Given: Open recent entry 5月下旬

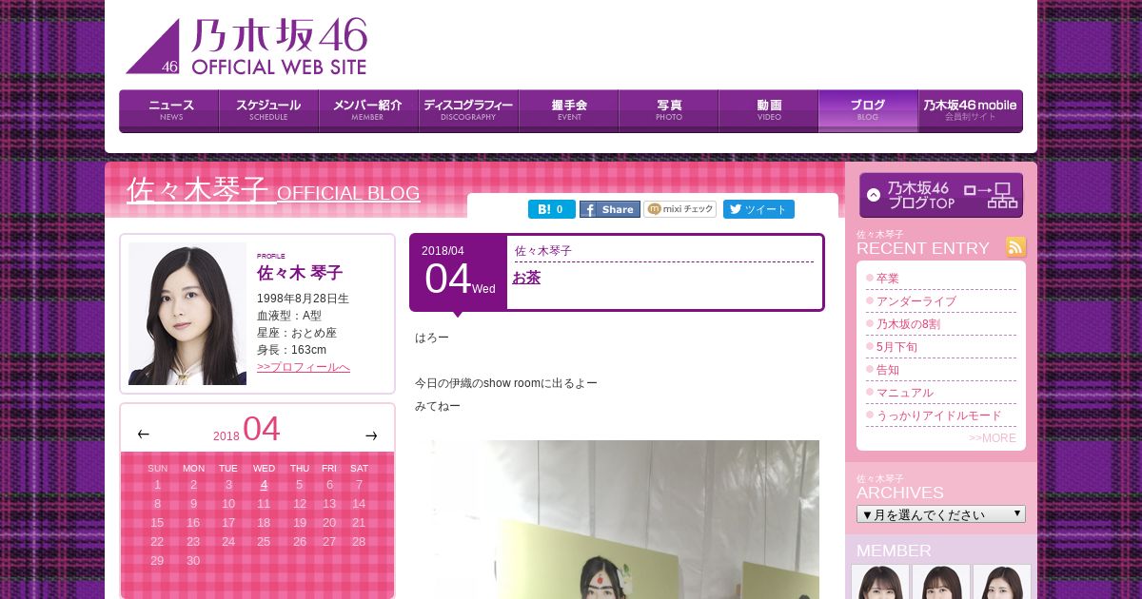Looking at the screenshot, I should click(897, 347).
